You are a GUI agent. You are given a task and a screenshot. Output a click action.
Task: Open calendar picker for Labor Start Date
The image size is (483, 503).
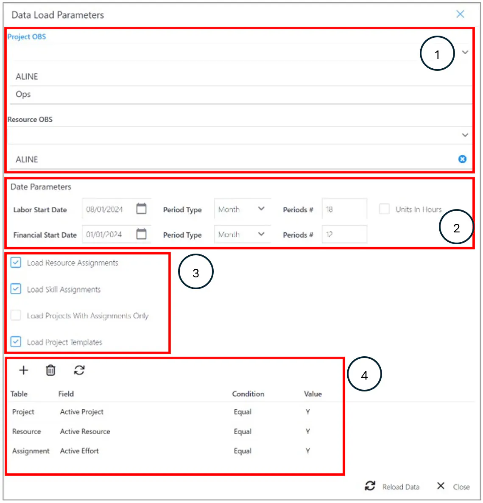142,209
